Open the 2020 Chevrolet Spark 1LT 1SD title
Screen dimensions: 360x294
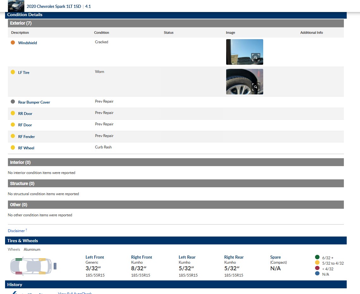point(54,6)
